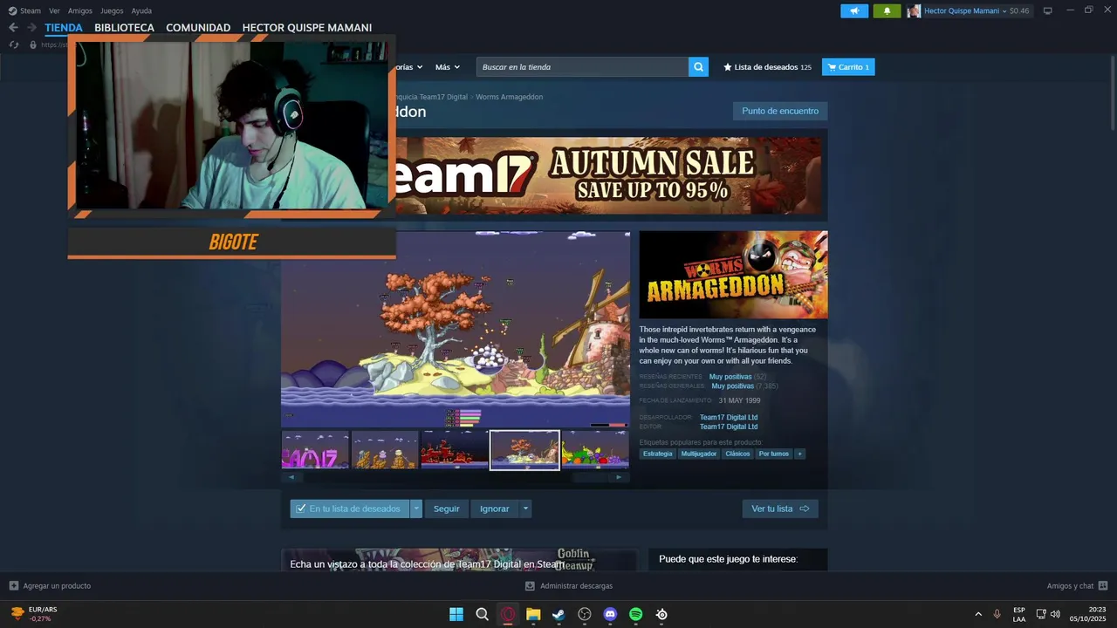
Task: Open recent reviews Muy positivas (52)
Action: [x=737, y=377]
